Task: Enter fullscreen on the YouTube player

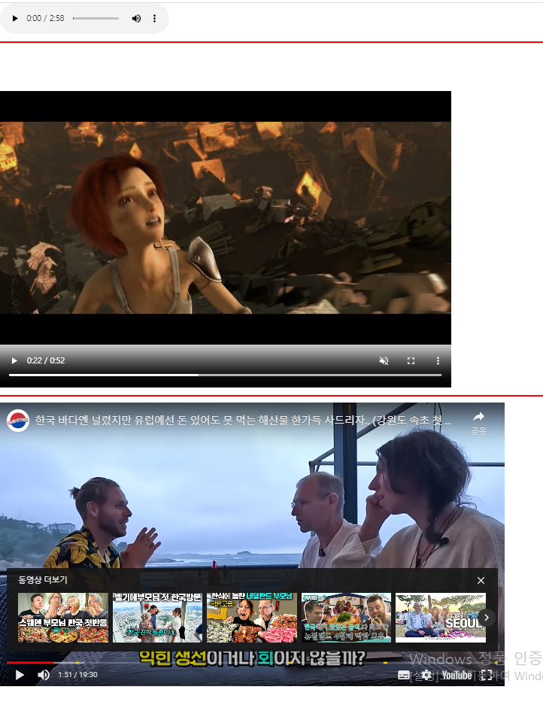Action: point(486,675)
